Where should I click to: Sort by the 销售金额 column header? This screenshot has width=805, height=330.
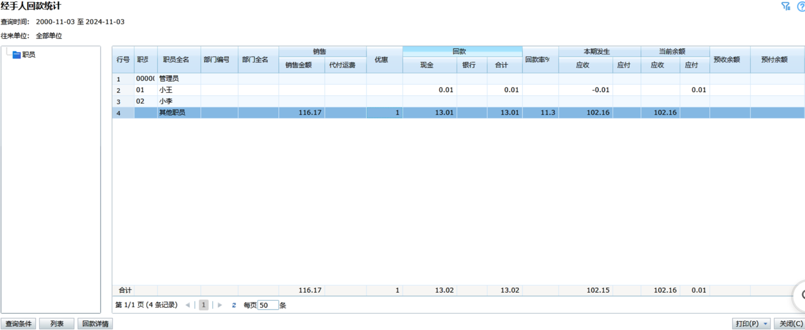click(x=301, y=65)
